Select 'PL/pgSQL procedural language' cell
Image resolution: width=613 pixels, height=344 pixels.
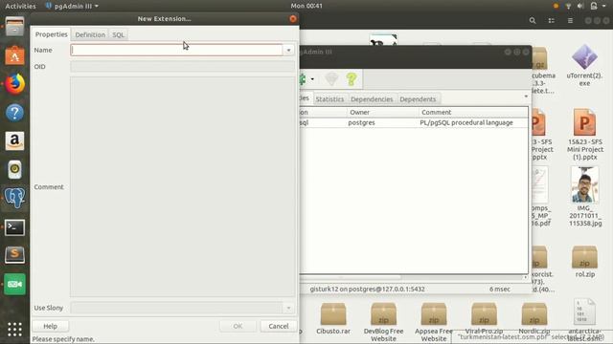coord(466,122)
